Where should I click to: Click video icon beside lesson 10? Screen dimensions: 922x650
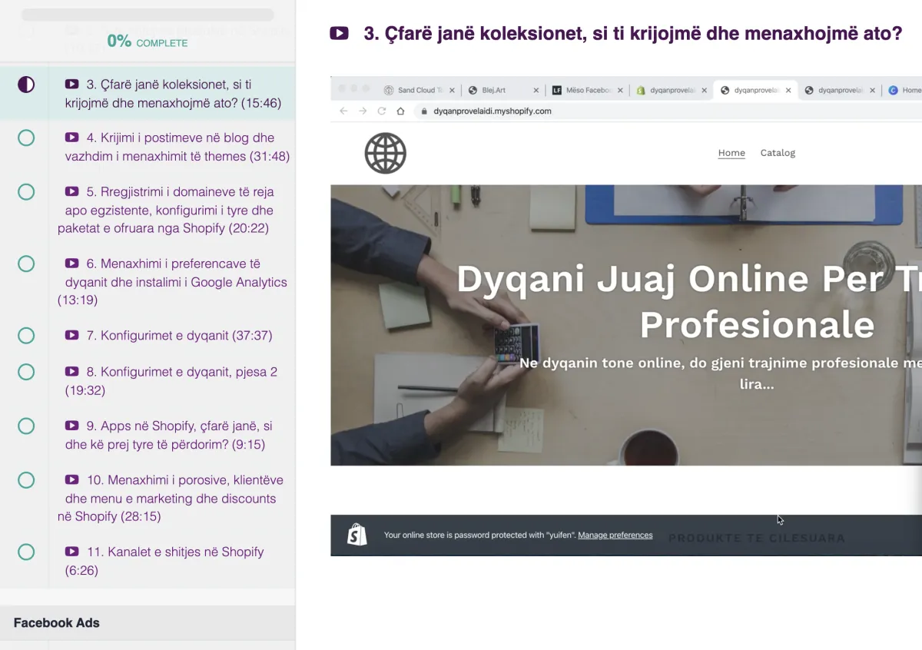point(71,480)
